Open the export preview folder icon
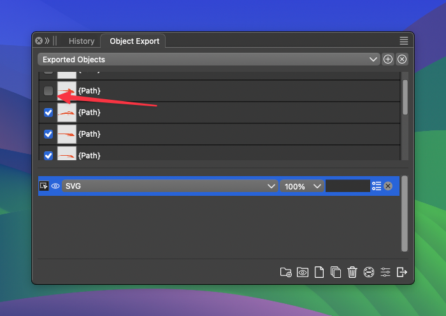The image size is (446, 316). coord(303,272)
